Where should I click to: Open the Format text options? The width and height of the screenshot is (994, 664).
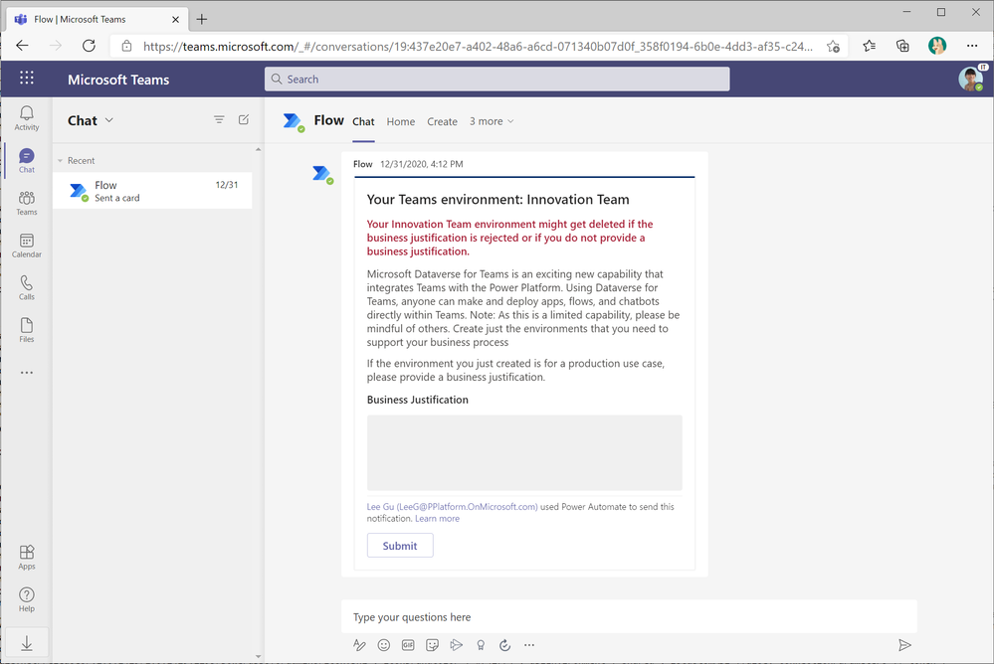359,645
